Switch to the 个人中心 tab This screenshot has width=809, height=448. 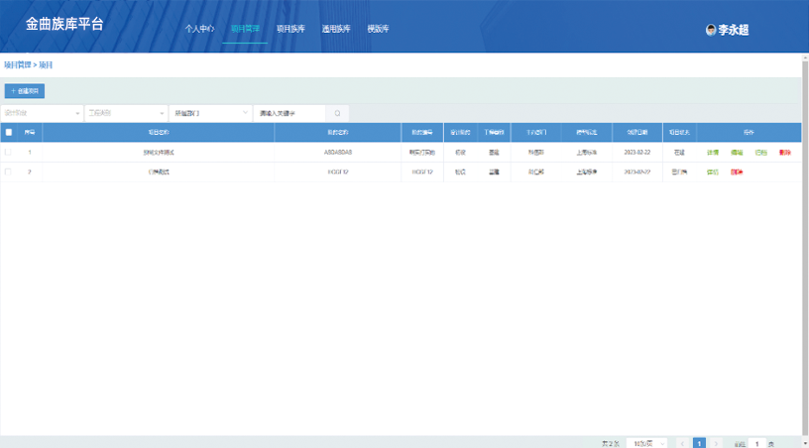199,29
